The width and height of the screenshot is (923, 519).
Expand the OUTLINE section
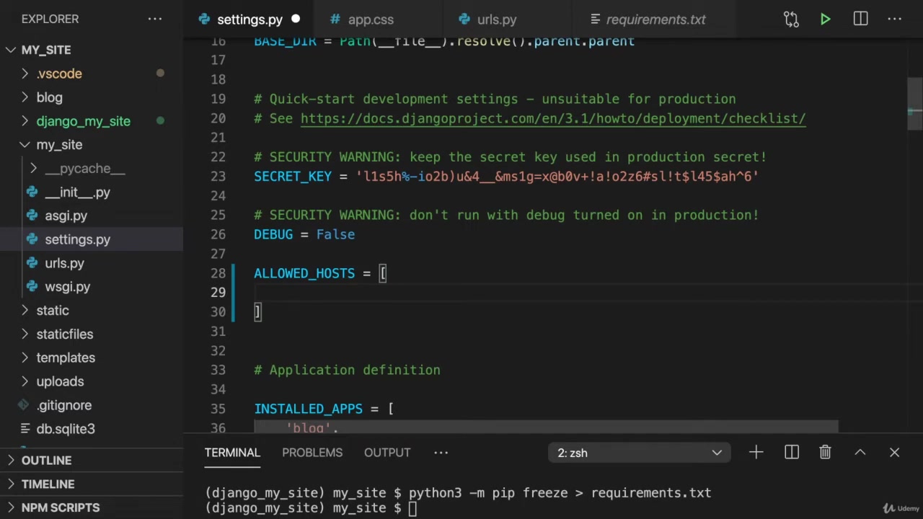tap(46, 461)
